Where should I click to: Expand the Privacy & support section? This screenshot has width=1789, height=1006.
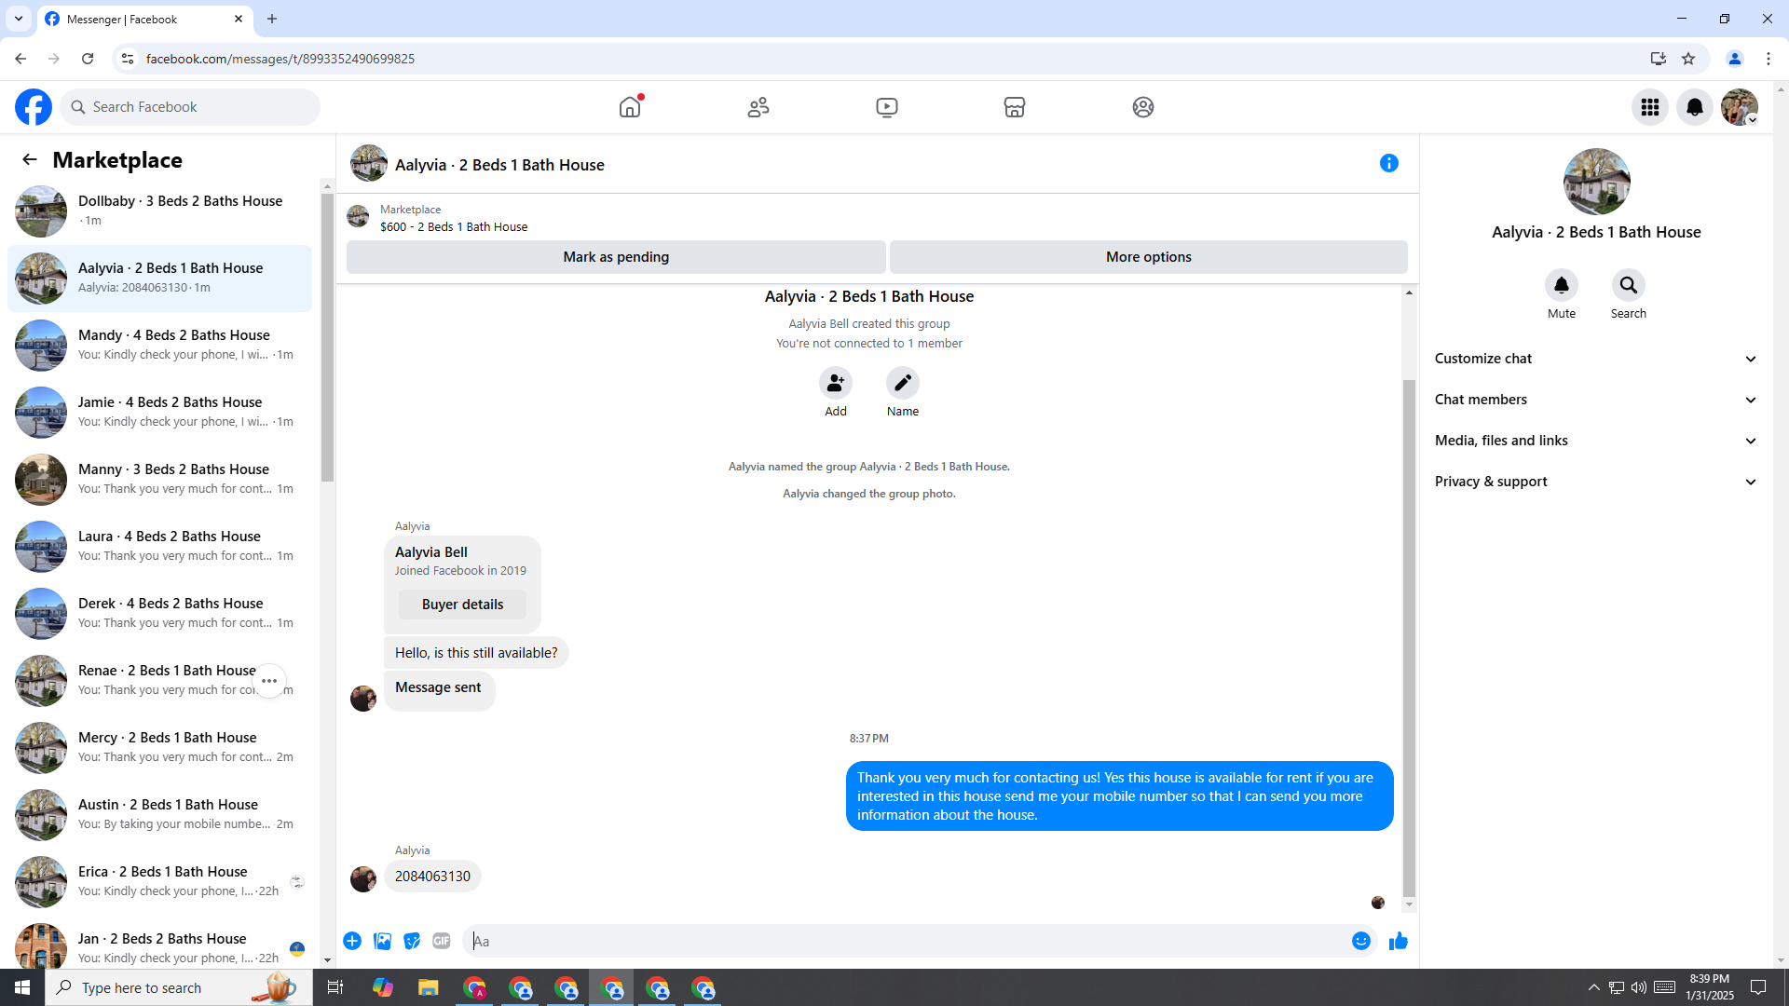[1597, 482]
